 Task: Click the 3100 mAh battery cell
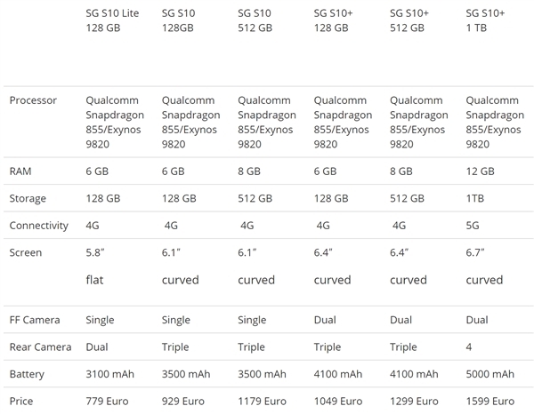click(112, 374)
